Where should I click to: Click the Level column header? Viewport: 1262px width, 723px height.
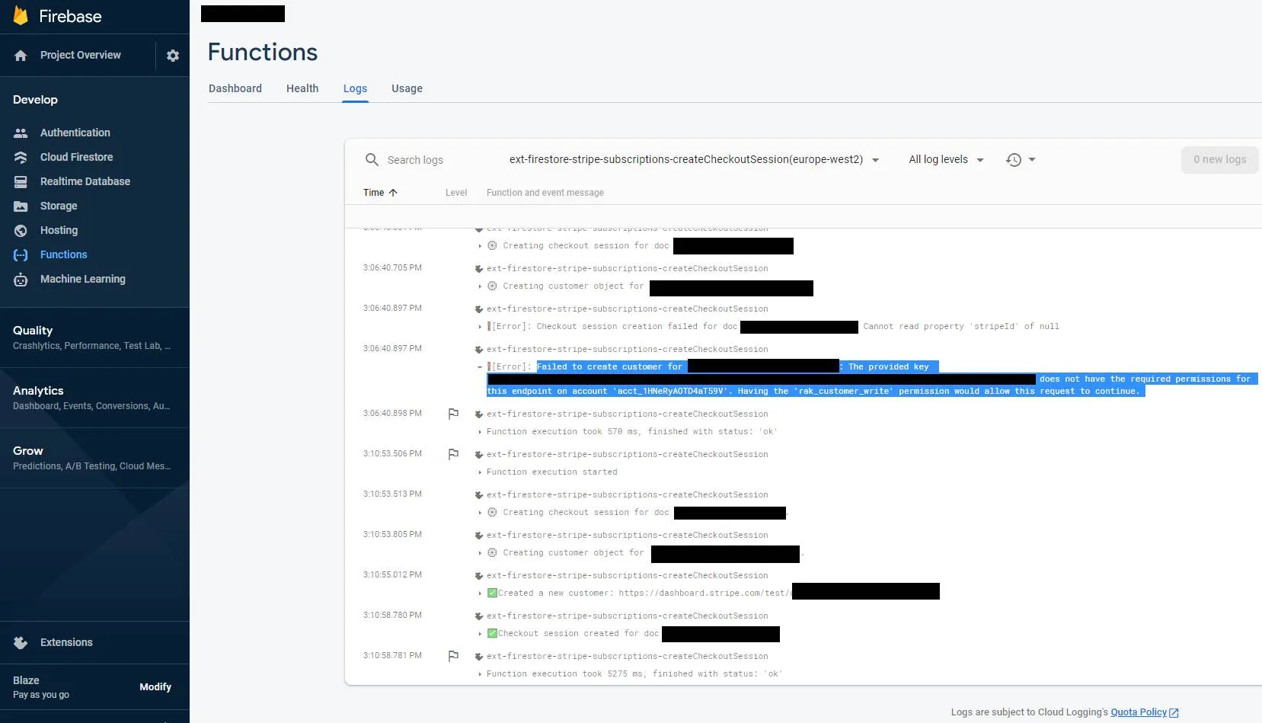(456, 193)
